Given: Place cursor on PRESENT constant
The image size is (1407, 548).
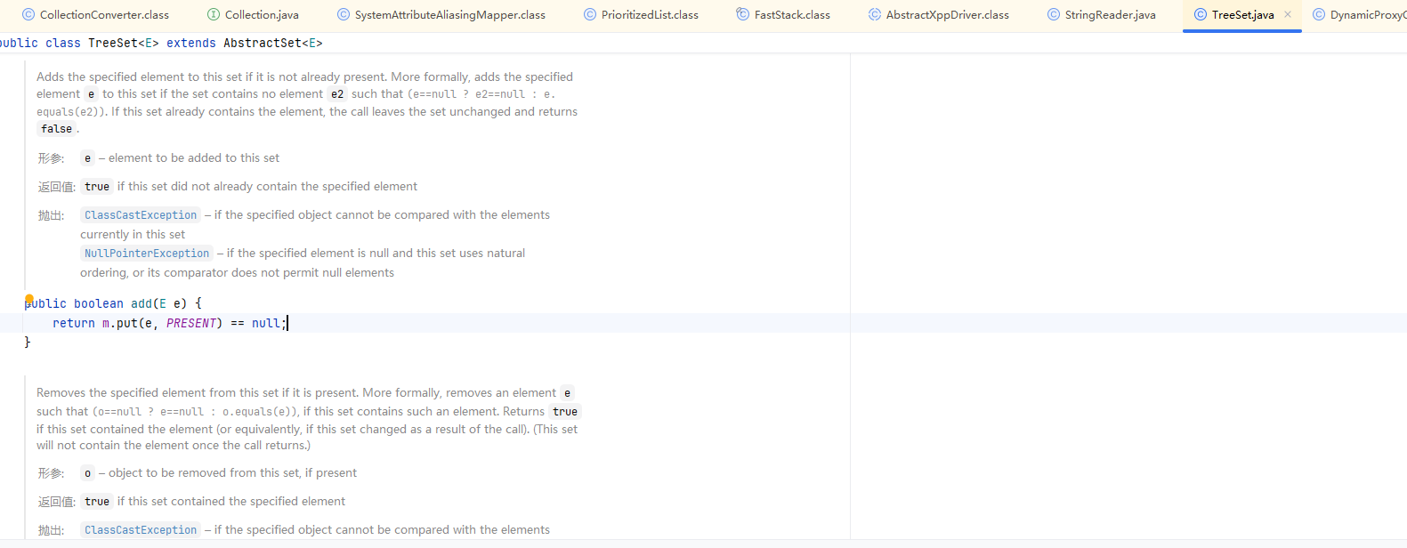Looking at the screenshot, I should pyautogui.click(x=191, y=323).
